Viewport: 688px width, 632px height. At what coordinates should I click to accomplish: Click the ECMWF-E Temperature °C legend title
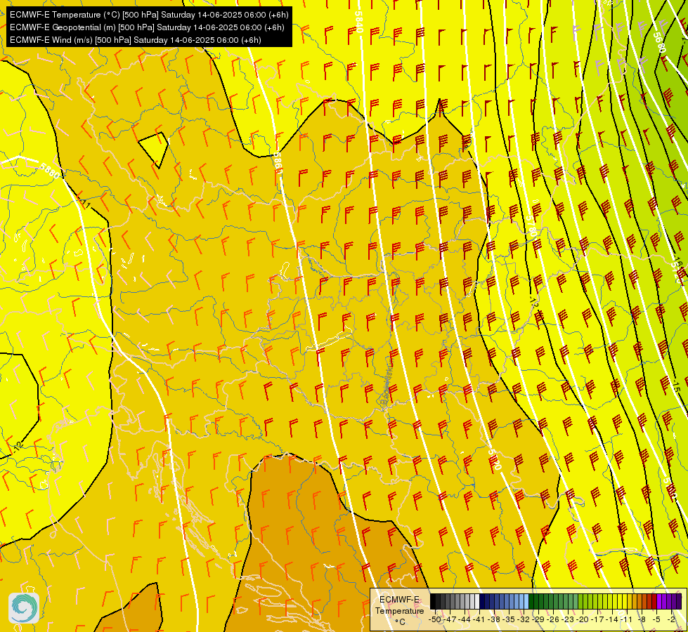[400, 610]
